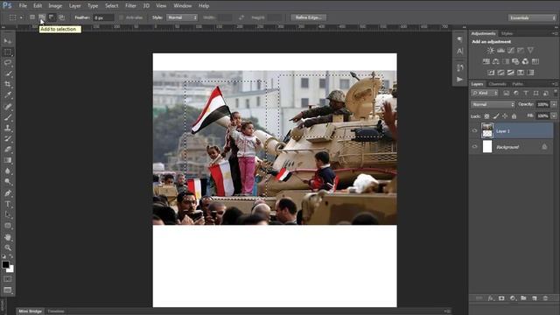Select the Quick Selection tool

[x=8, y=73]
